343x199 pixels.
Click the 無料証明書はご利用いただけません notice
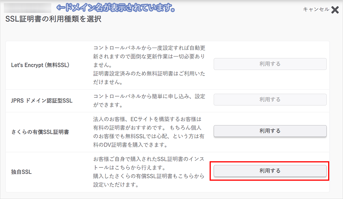pyautogui.click(x=149, y=77)
